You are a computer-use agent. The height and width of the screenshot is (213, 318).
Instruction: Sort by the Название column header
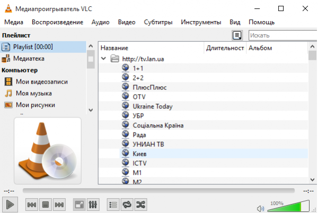click(114, 48)
